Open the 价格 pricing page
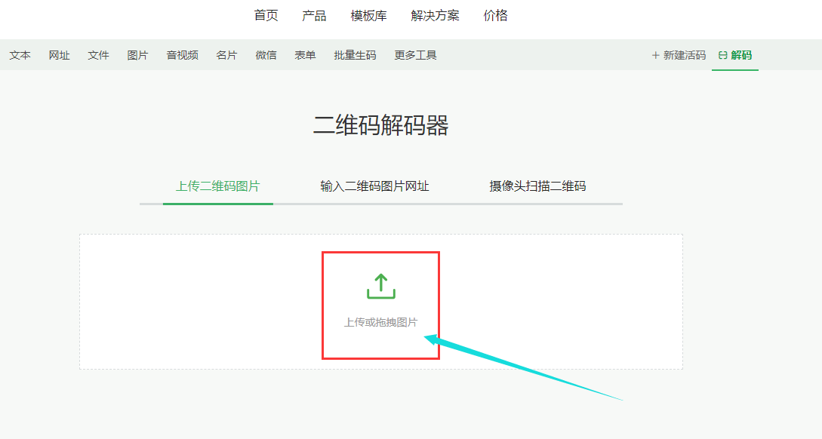822x439 pixels. [495, 16]
